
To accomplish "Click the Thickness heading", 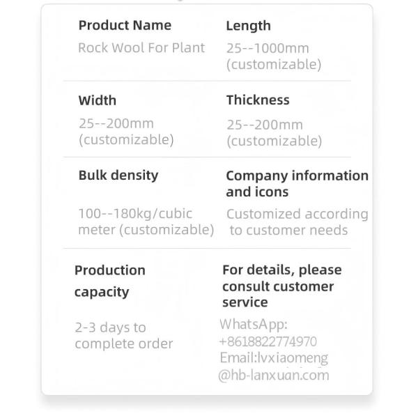I will point(258,100).
